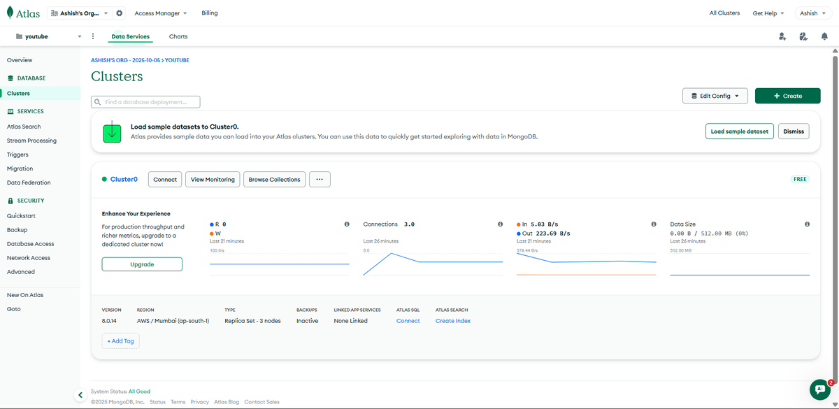Open the Cluster0 more options ellipsis button

coord(320,180)
